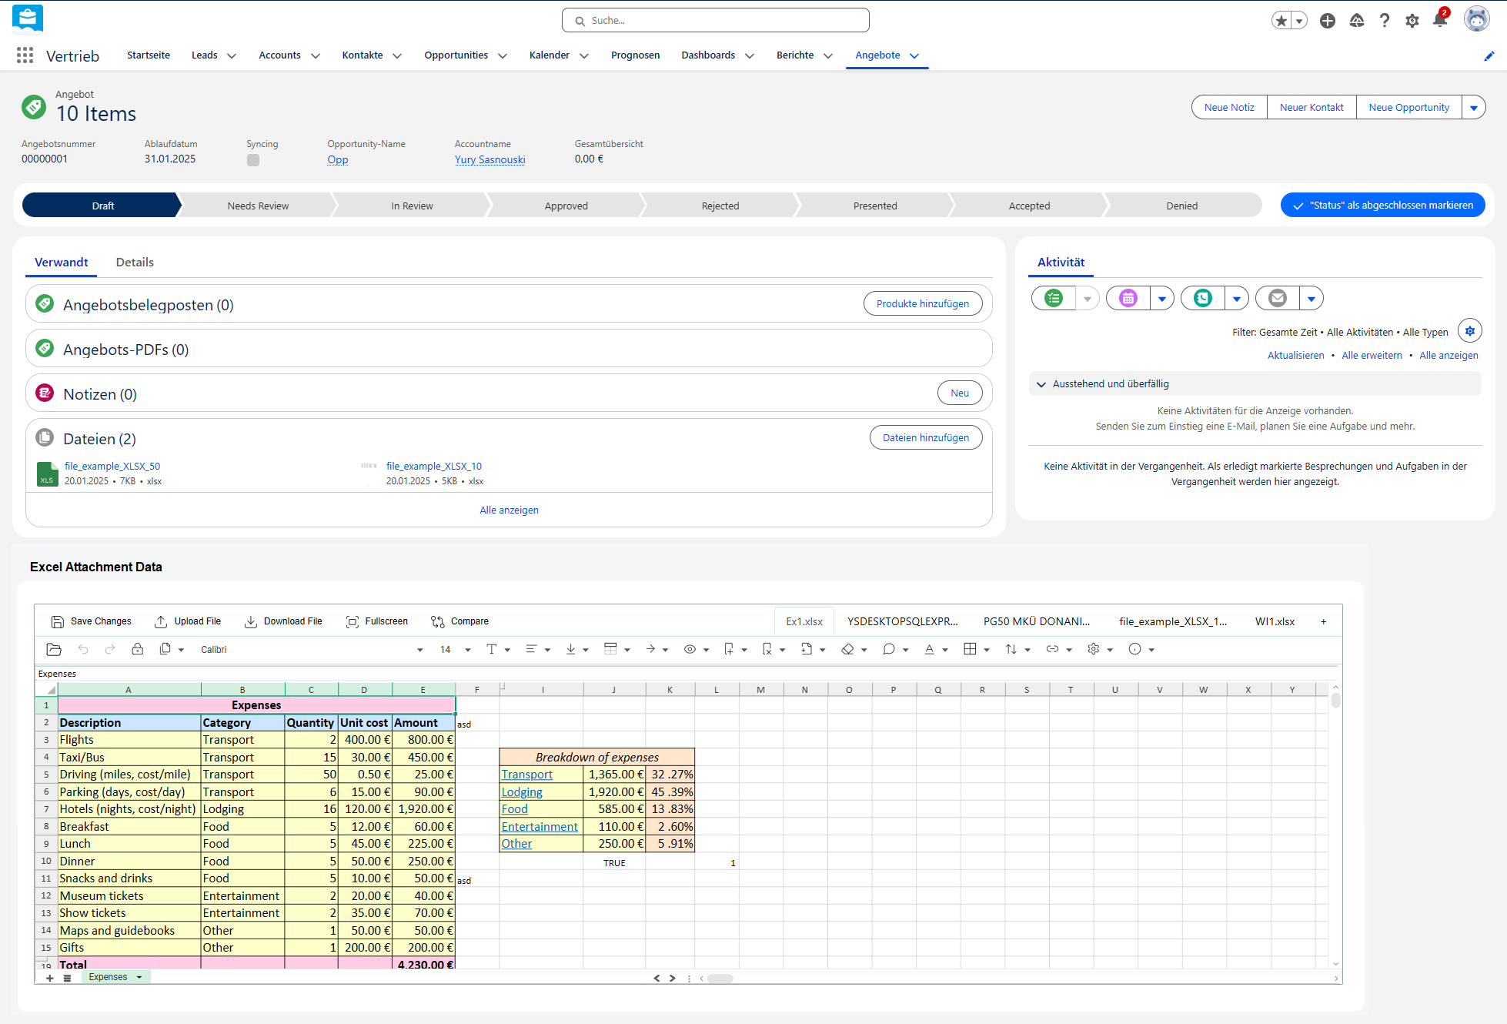This screenshot has width=1507, height=1024.
Task: Click borders grid icon in toolbar
Action: 970,649
